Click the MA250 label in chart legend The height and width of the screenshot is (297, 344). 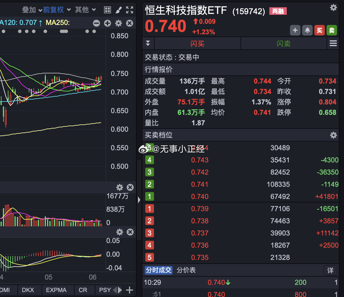click(58, 23)
